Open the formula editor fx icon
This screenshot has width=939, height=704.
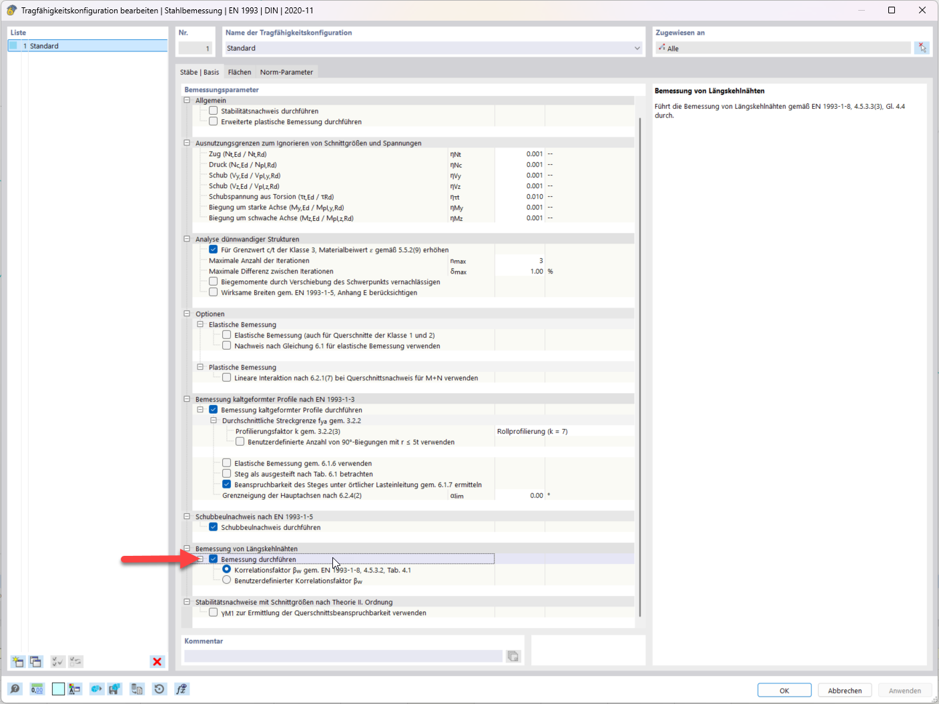[x=181, y=689]
